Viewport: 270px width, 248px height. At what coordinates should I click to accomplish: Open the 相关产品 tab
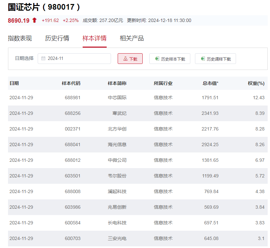click(x=131, y=38)
